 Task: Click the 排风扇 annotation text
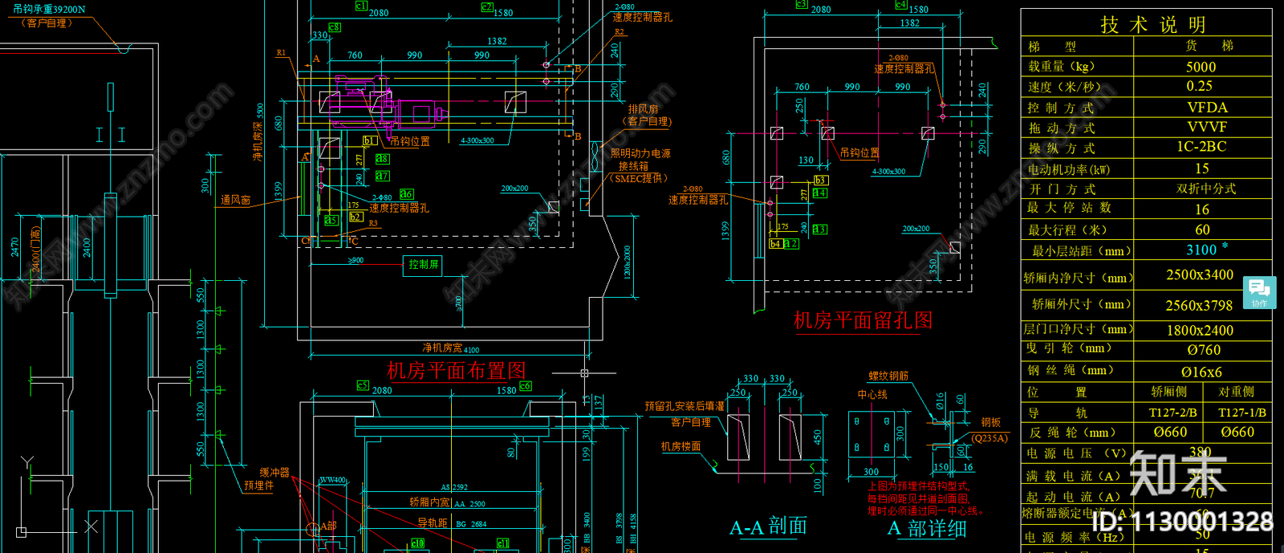point(643,109)
